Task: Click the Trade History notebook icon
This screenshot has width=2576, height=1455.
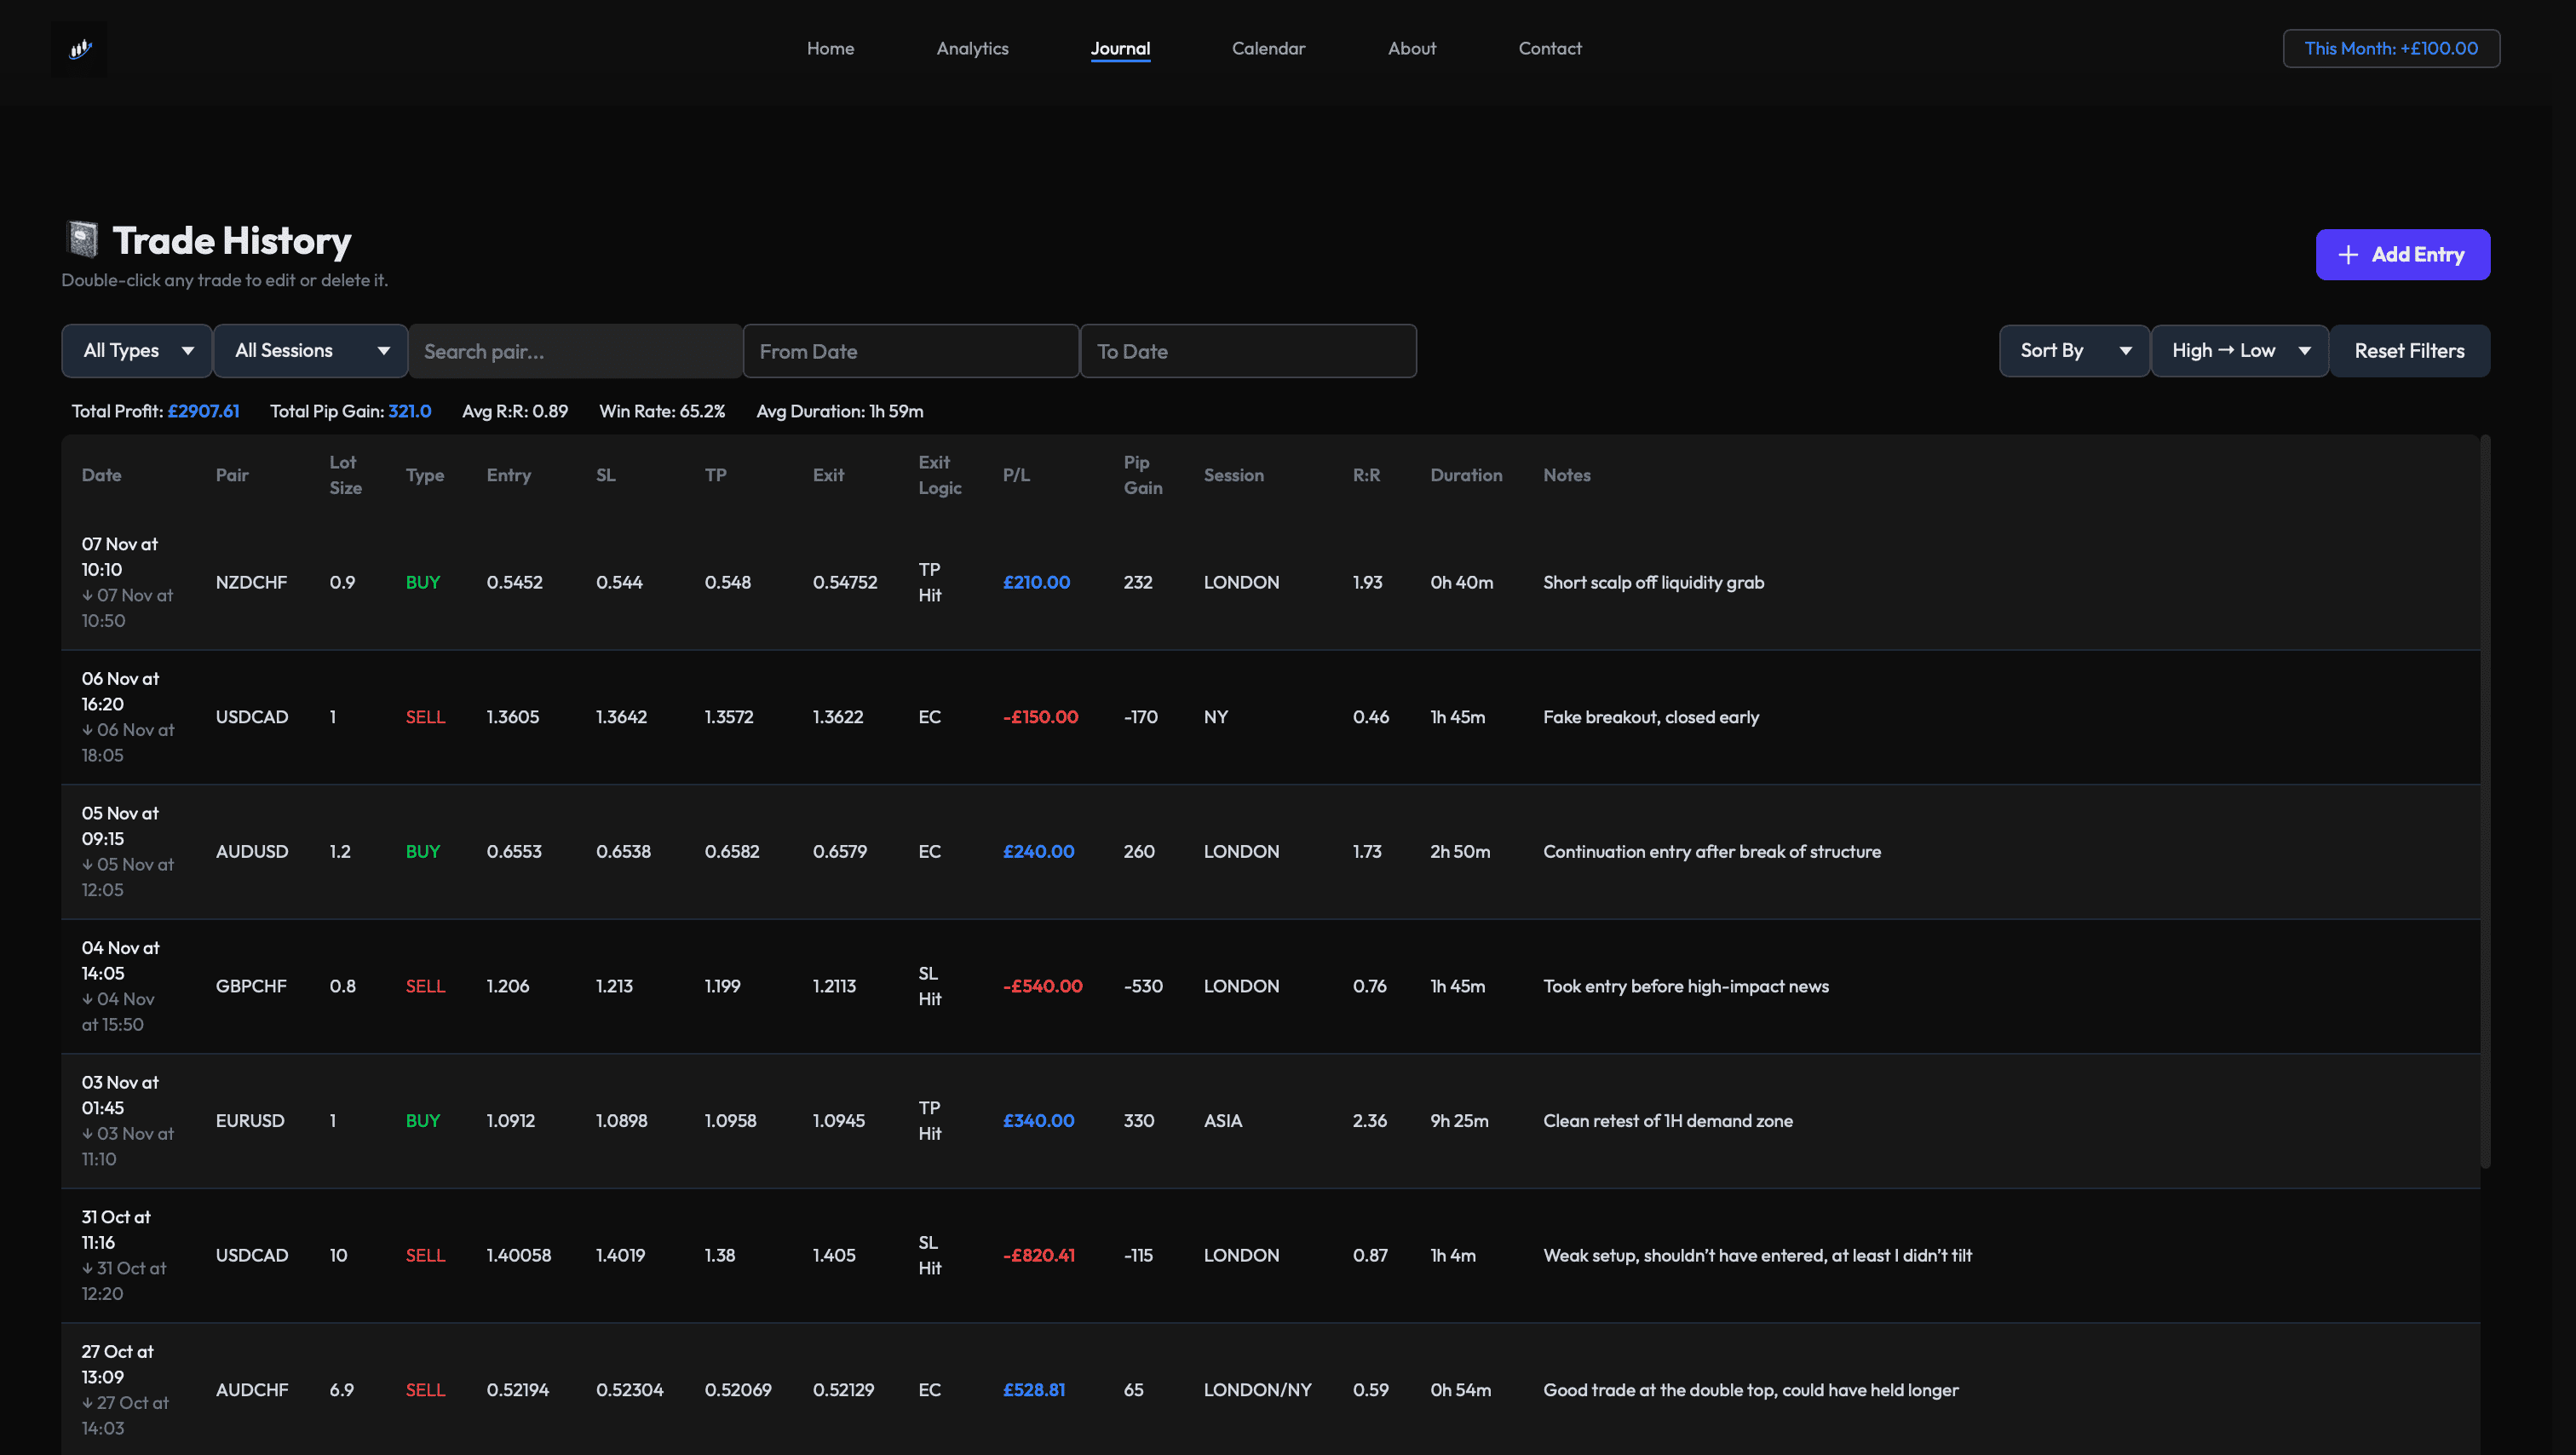Action: coord(81,239)
